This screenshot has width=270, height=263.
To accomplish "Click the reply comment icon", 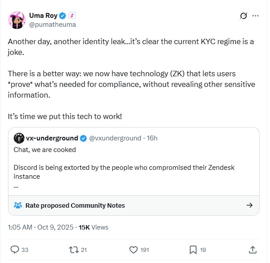I will 14,250.
